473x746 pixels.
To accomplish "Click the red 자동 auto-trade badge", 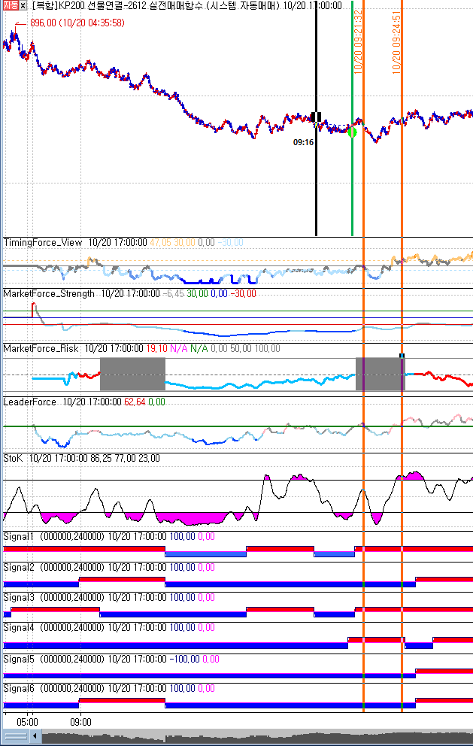I will [11, 6].
